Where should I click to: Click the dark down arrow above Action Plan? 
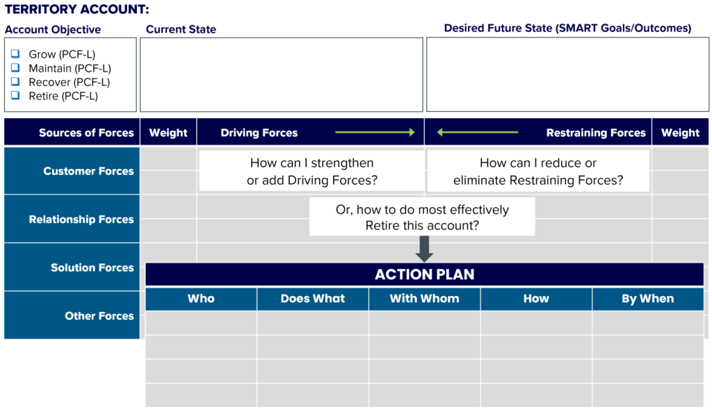[x=424, y=249]
